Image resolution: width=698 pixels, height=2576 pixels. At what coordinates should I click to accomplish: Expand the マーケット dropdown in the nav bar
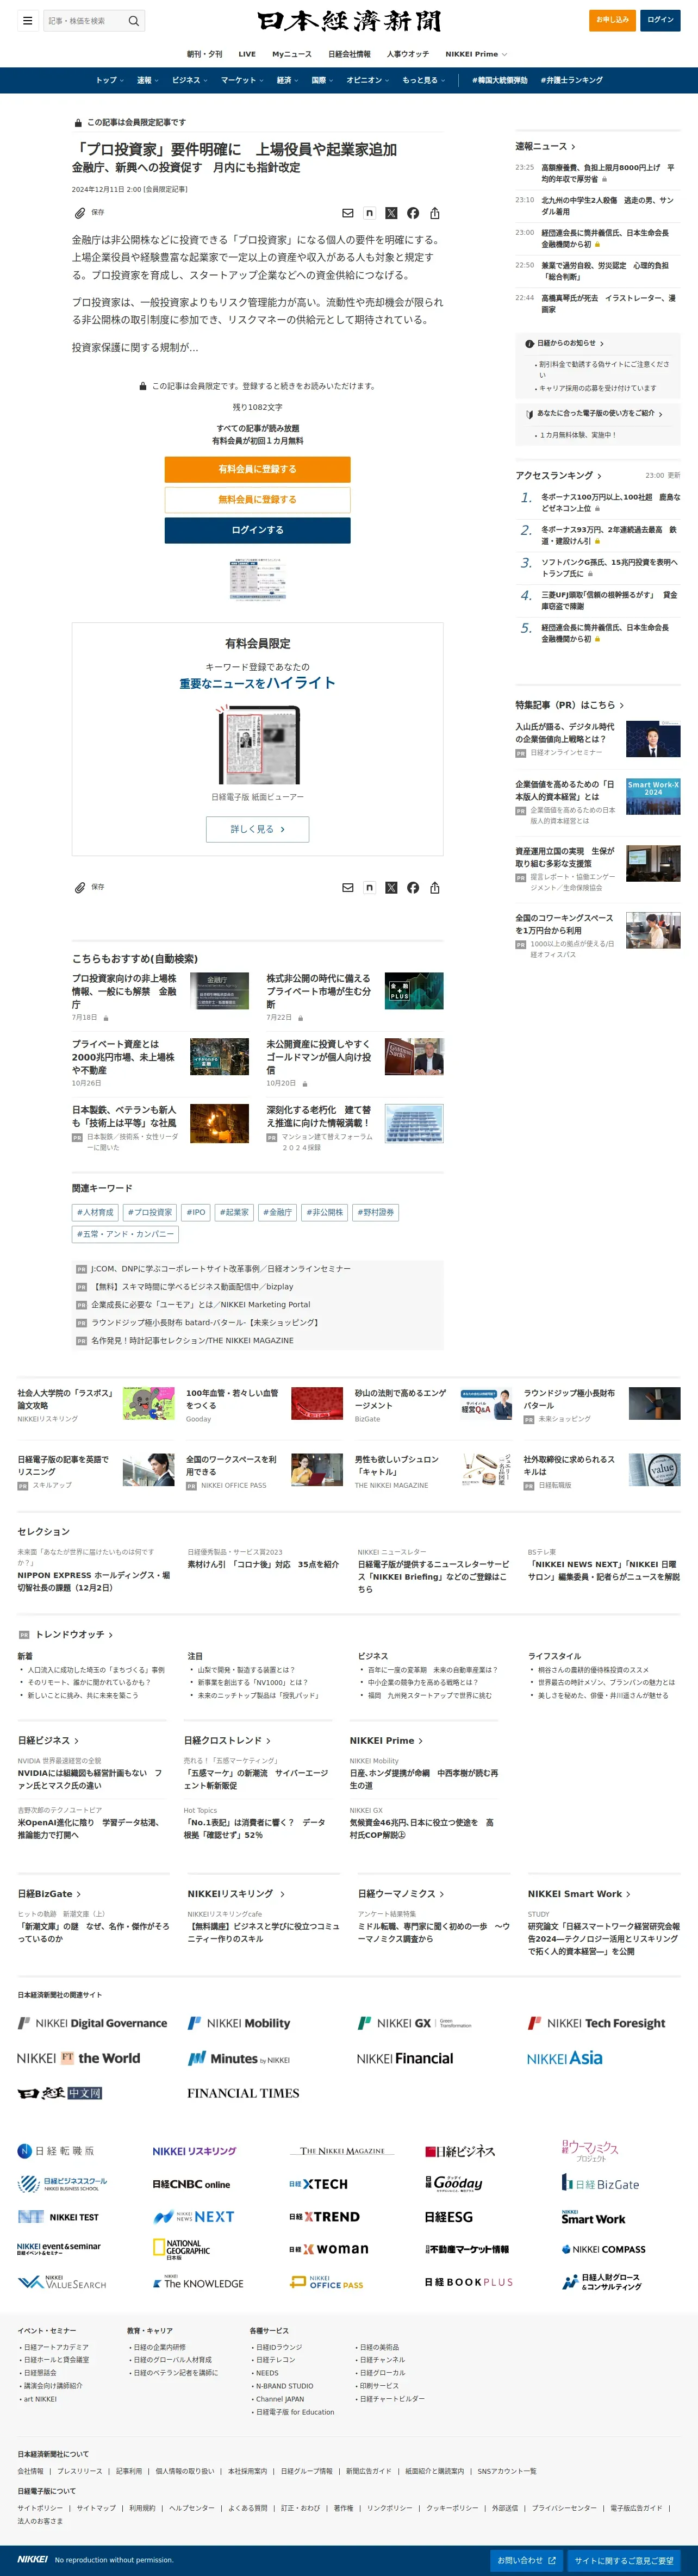click(242, 80)
